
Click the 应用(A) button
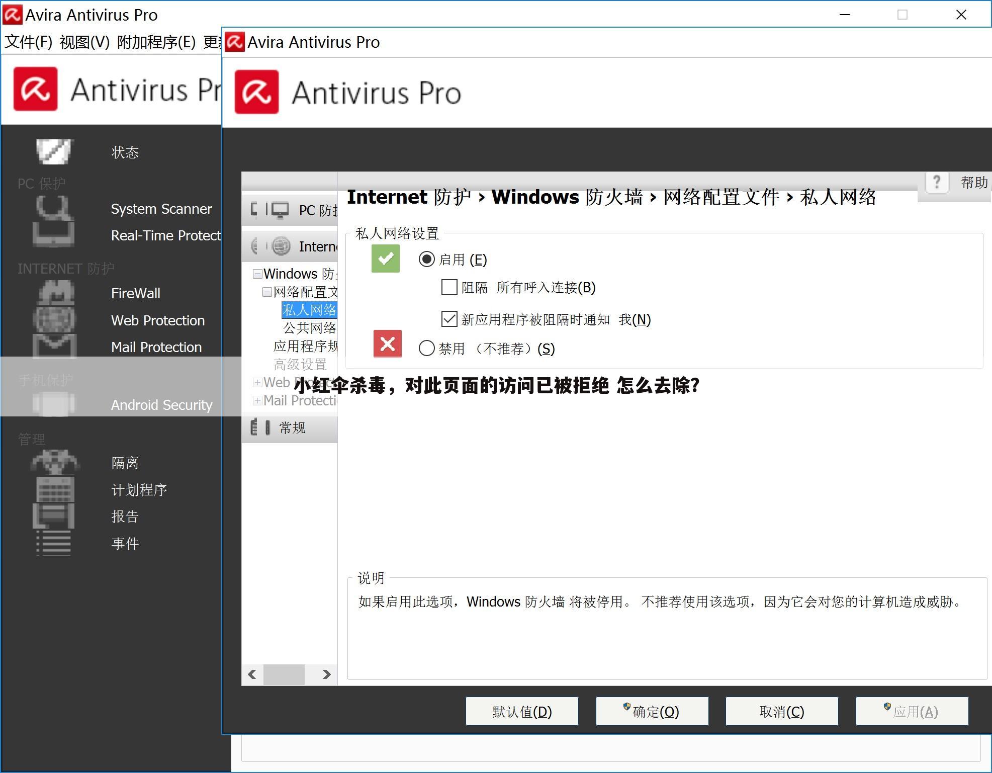912,711
